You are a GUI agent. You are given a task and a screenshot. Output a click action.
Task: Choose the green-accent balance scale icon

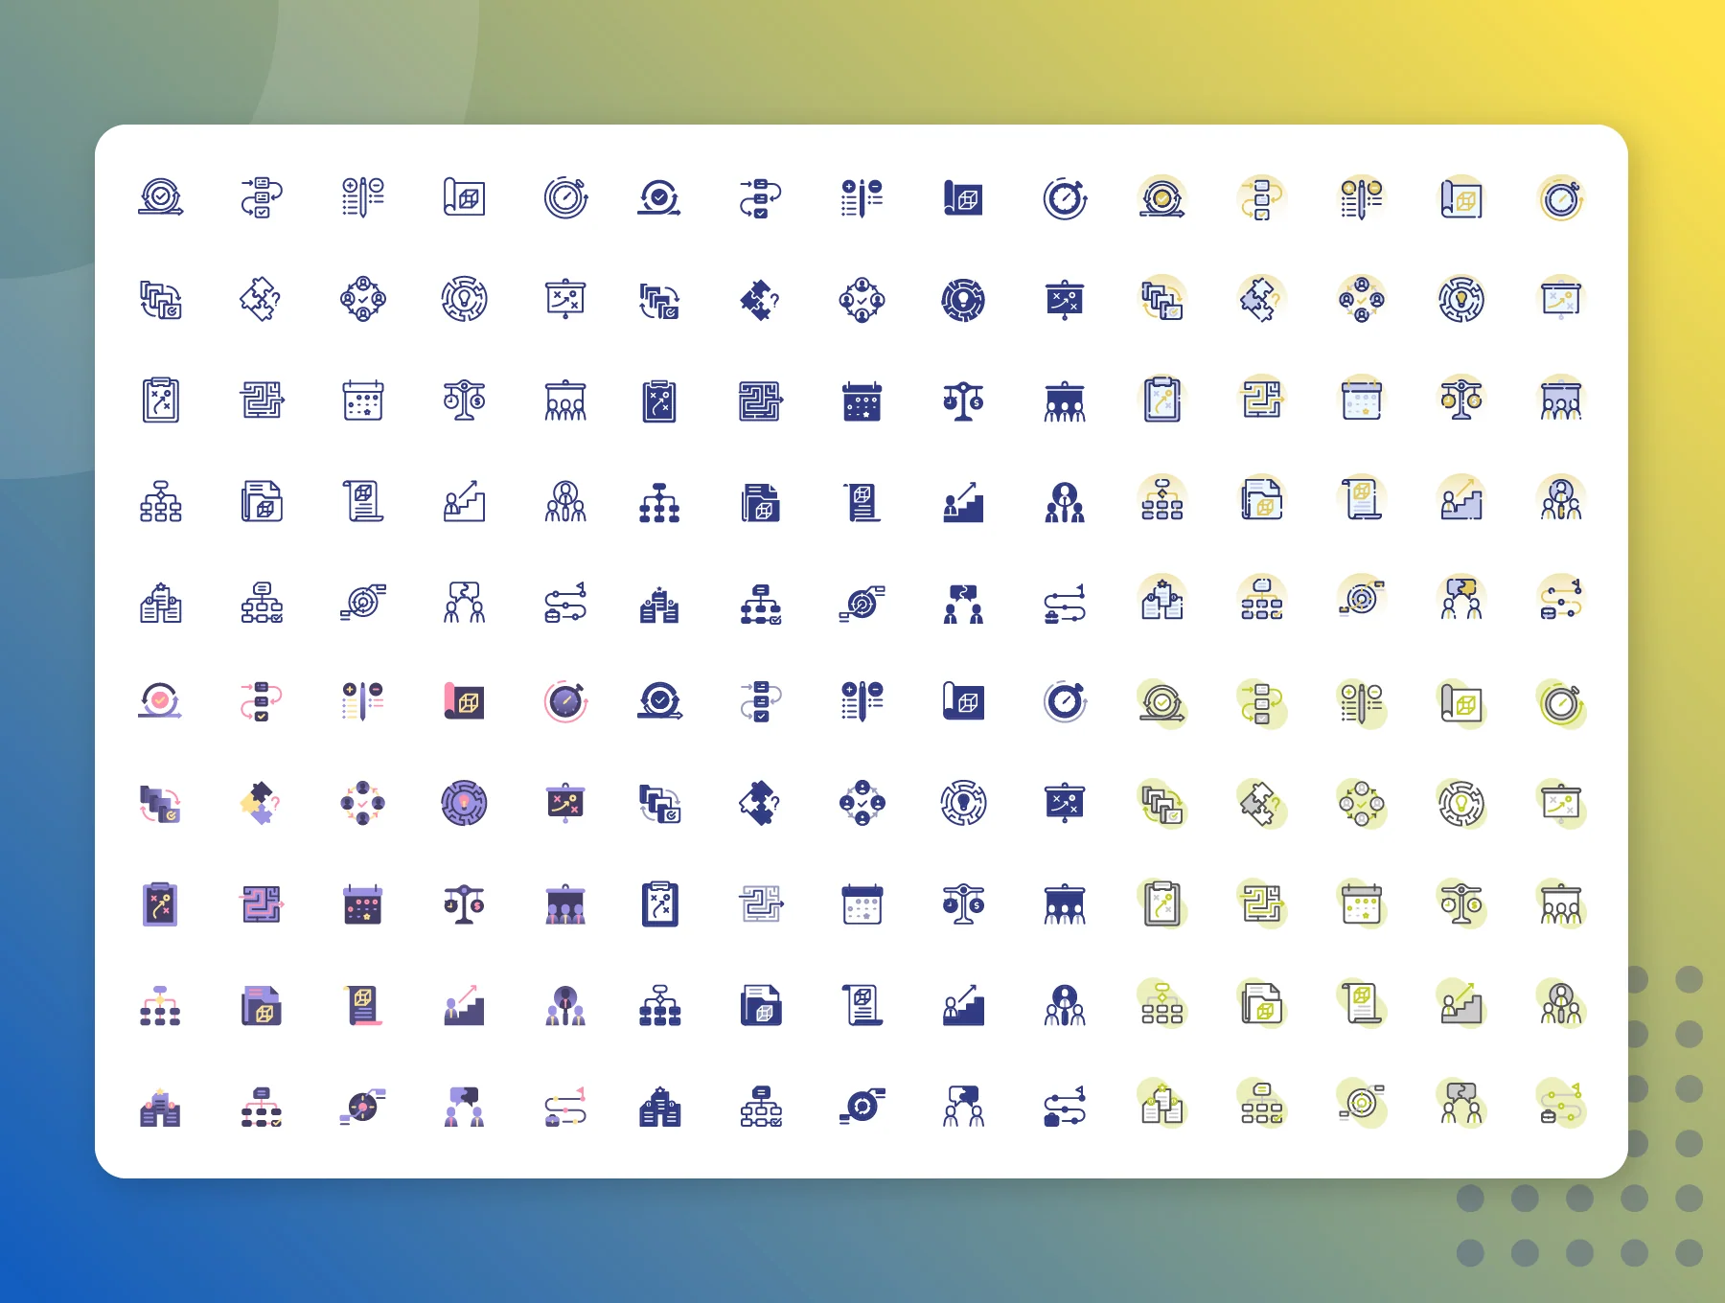coord(1463,905)
